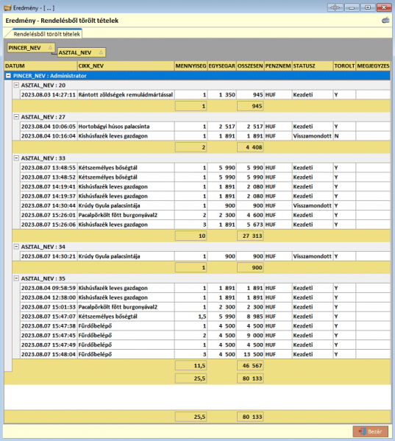The height and width of the screenshot is (441, 395).
Task: Select the row dated 2023.08.07 15:47:07
Action: (x=205, y=317)
